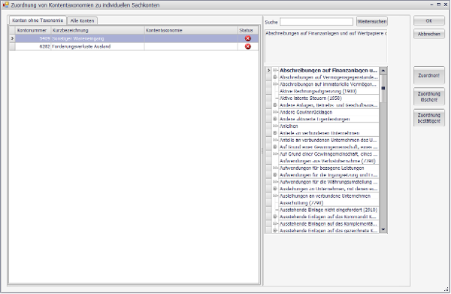Expand the 'Abschreibungen auf Vermögensgegenstände' node
451x294 pixels.
click(x=275, y=77)
